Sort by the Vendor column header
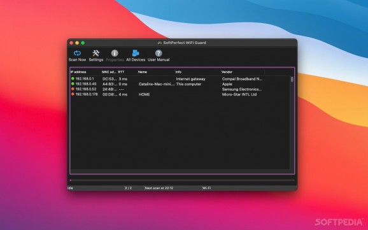Screen dimensions: 368x230 (x=227, y=72)
